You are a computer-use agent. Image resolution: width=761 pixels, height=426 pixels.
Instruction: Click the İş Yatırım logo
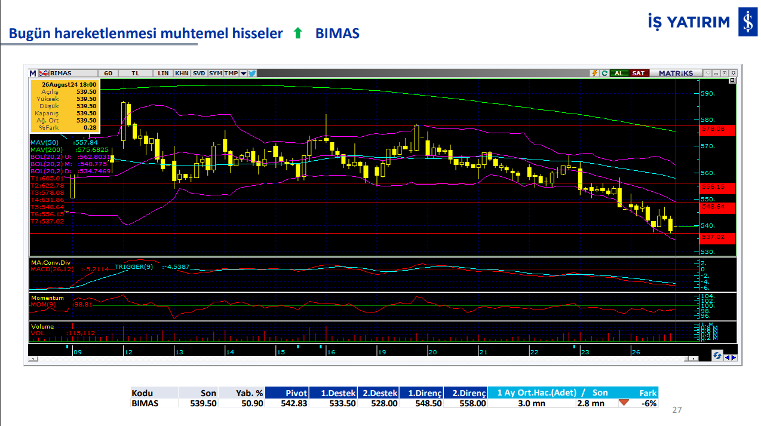point(746,22)
